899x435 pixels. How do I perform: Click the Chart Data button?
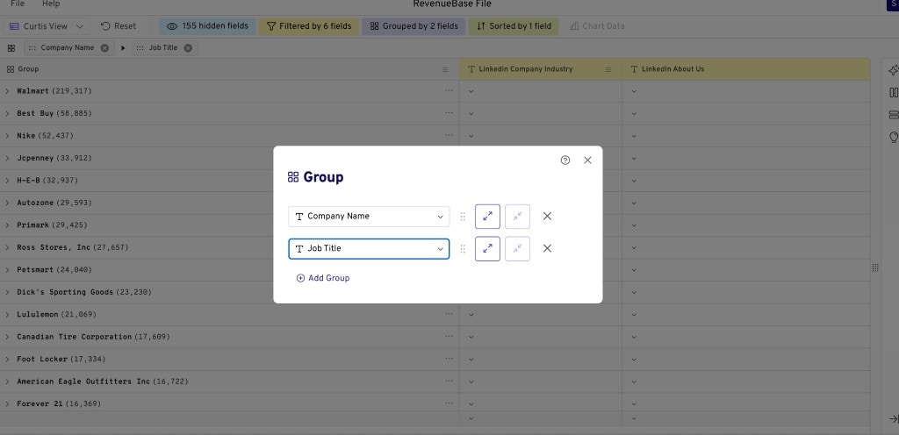[x=597, y=26]
